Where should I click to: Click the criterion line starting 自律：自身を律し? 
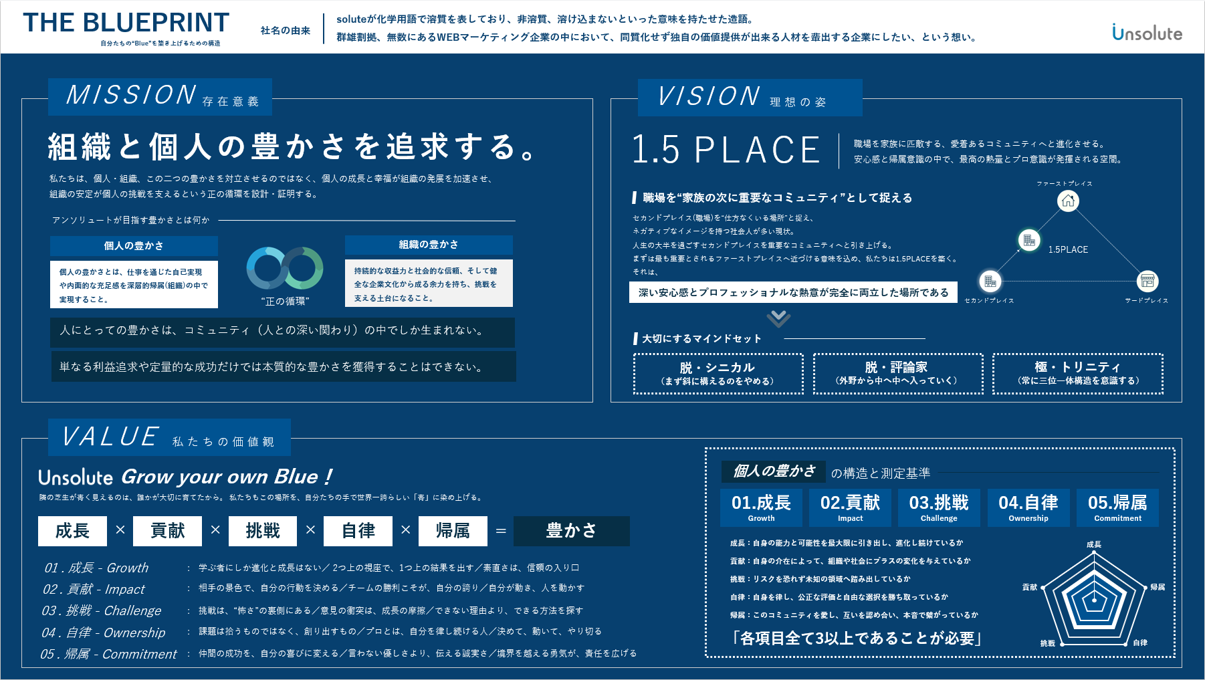839,597
